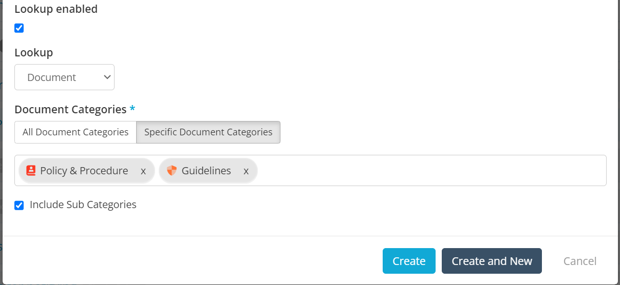
Task: Remove the Policy & Procedure tag
Action: (143, 171)
